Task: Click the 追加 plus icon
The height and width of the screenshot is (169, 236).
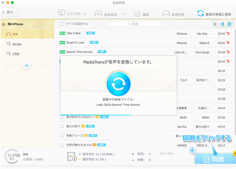Action: click(x=133, y=154)
